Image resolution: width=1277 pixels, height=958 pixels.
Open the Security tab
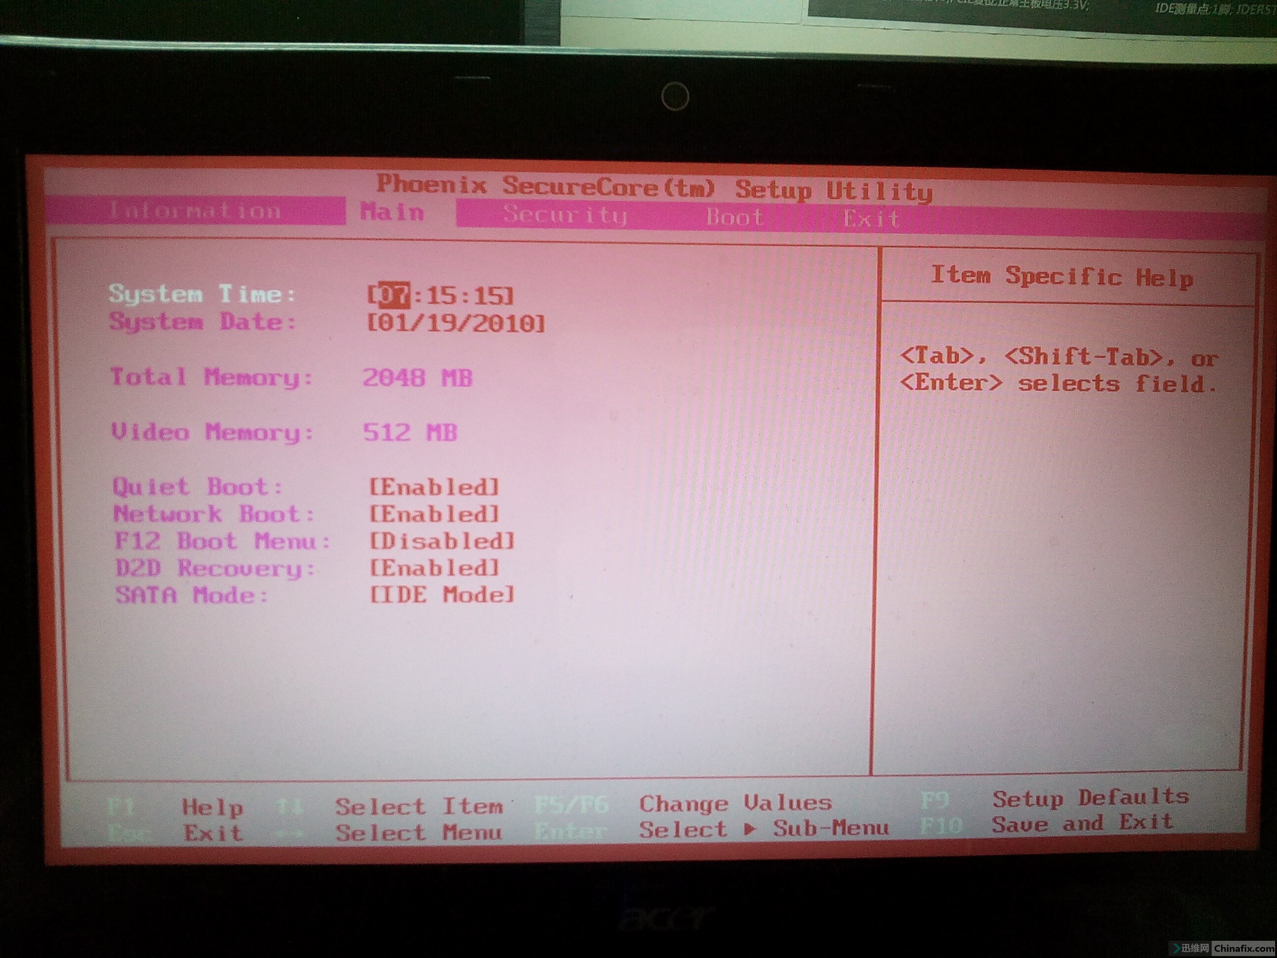point(565,215)
